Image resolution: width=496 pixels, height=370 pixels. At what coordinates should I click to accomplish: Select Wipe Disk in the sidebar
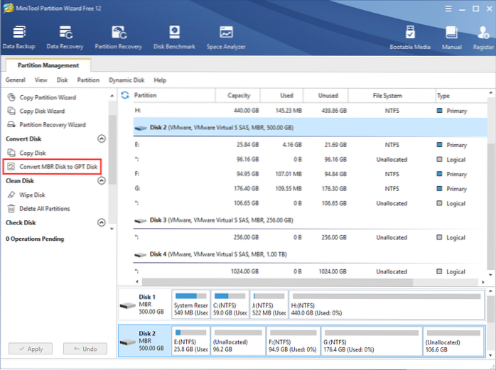[x=32, y=195]
